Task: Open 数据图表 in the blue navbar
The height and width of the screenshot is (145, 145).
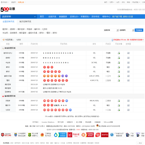Action: [63, 17]
